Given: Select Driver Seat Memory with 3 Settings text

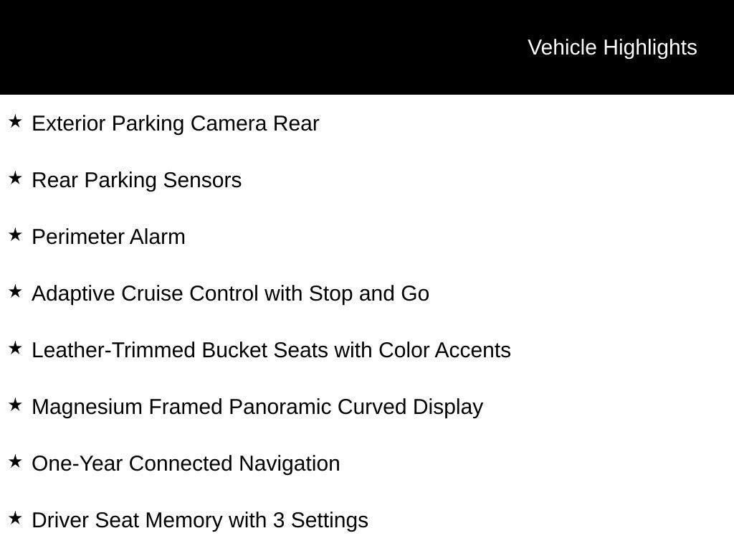Looking at the screenshot, I should click(200, 520).
